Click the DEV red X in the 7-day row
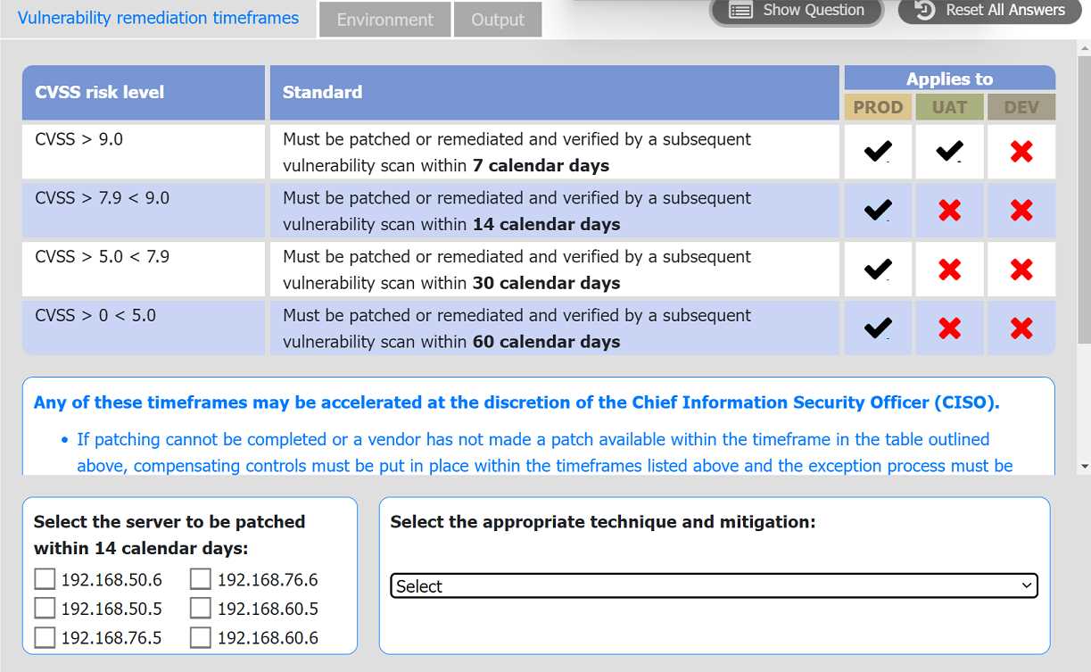Viewport: 1091px width, 672px height. pos(1021,151)
